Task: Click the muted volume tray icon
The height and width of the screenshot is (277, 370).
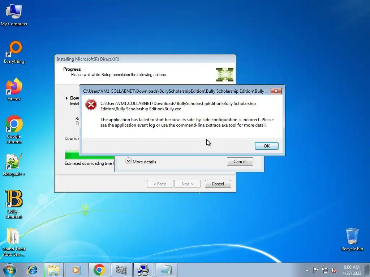Action: click(x=334, y=270)
